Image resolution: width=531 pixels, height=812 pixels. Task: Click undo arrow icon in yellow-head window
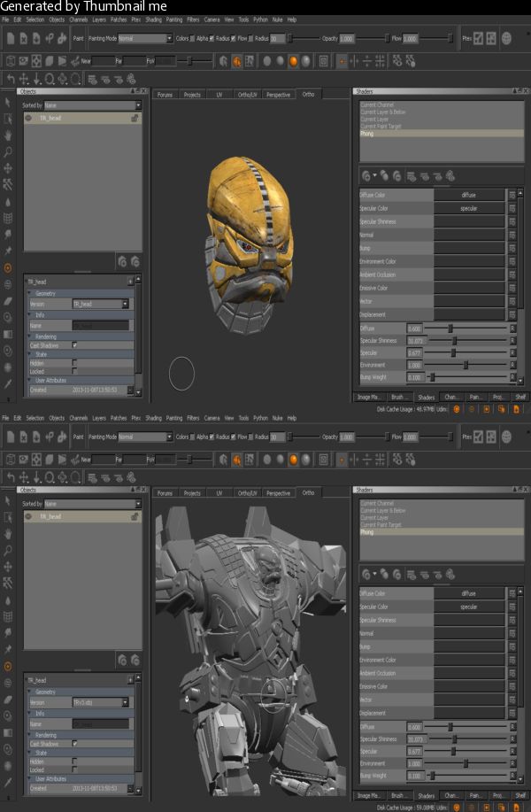[x=11, y=79]
